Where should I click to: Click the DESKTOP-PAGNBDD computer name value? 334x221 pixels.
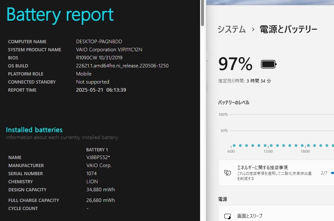(x=99, y=42)
